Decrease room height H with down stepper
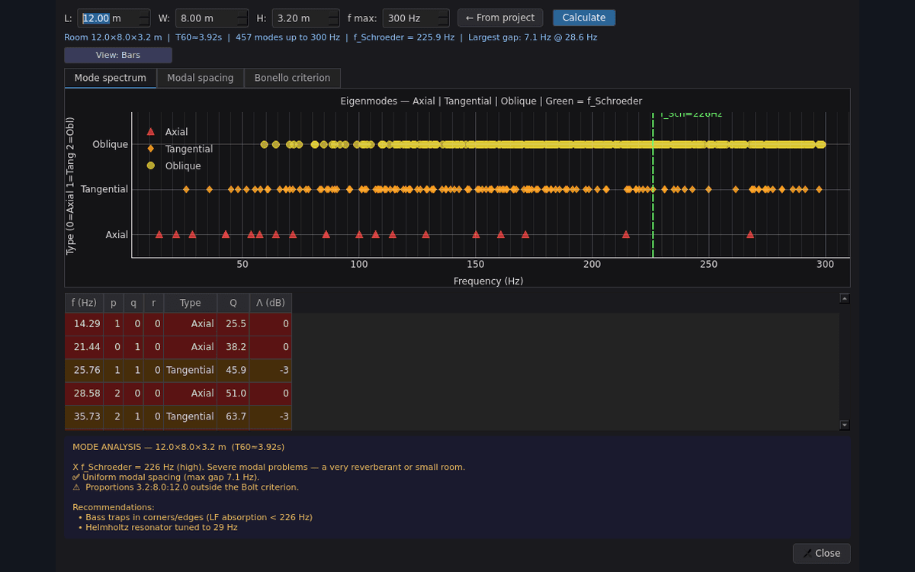 click(x=334, y=22)
